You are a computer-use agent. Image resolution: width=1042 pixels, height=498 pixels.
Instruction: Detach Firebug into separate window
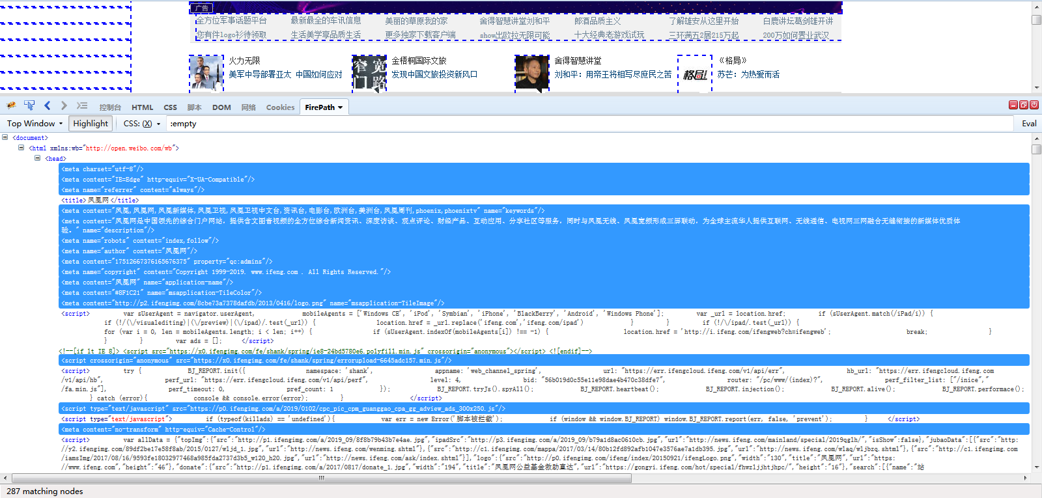coord(1023,105)
